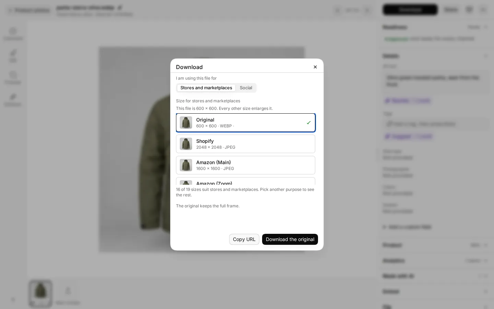
Task: Choose the Original 600 × 600 WEBP size
Action: pyautogui.click(x=246, y=123)
